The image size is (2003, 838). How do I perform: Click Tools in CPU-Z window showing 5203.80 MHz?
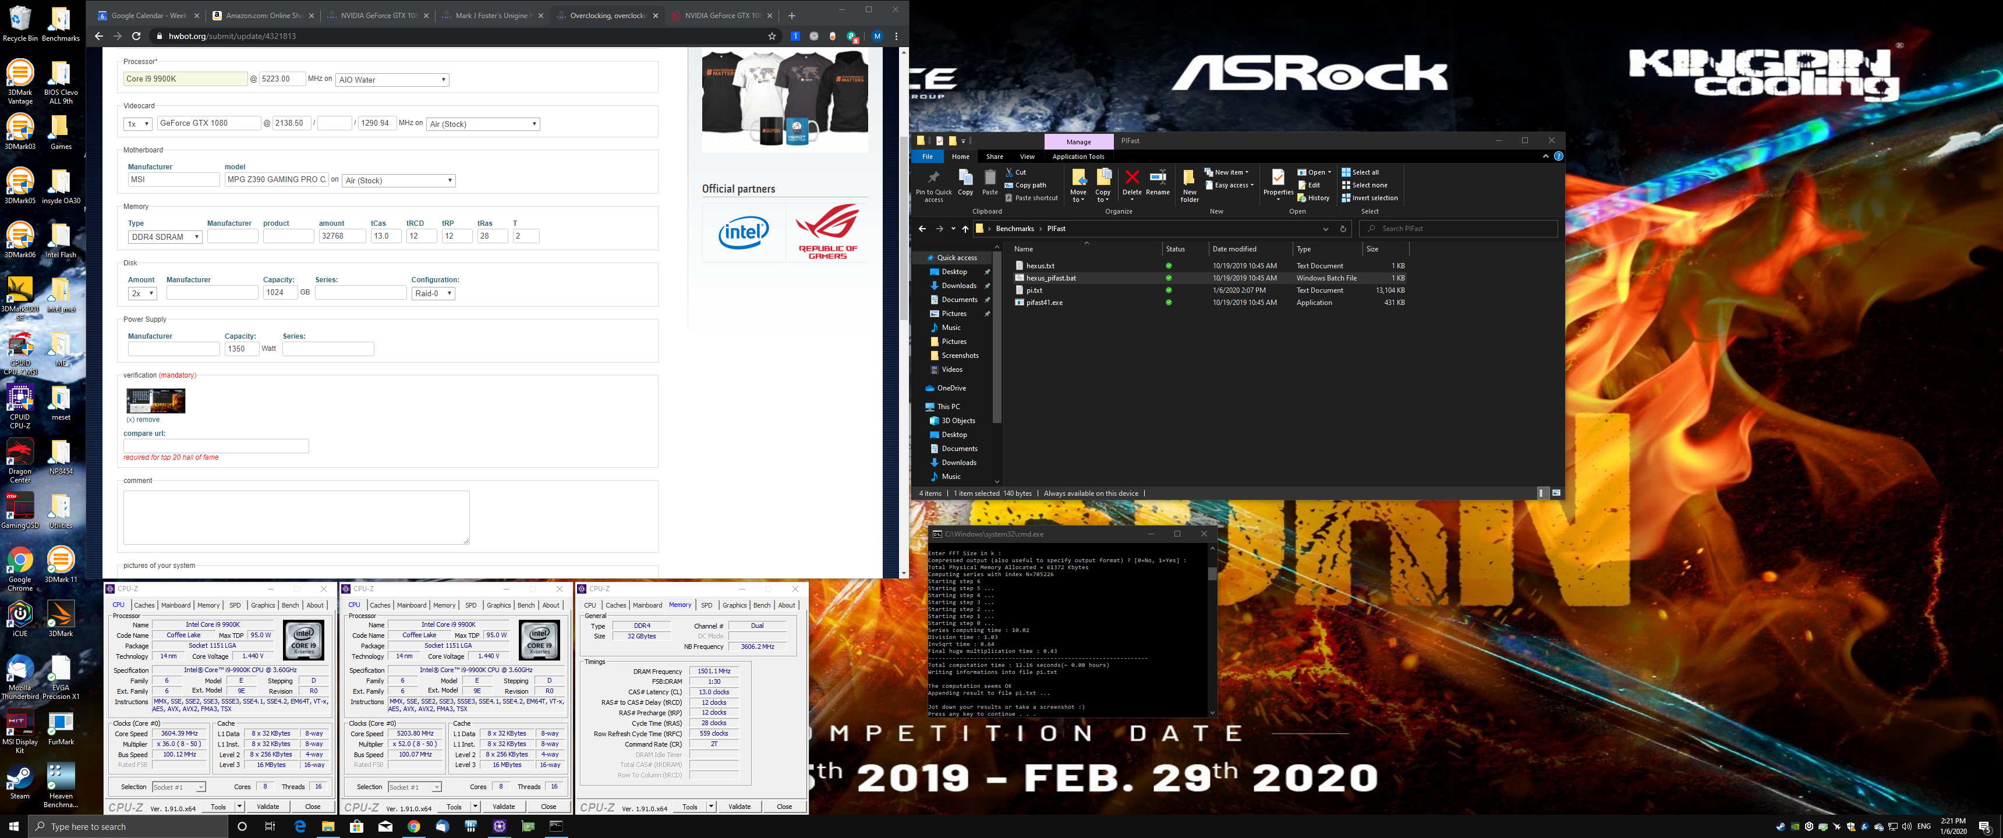[454, 807]
